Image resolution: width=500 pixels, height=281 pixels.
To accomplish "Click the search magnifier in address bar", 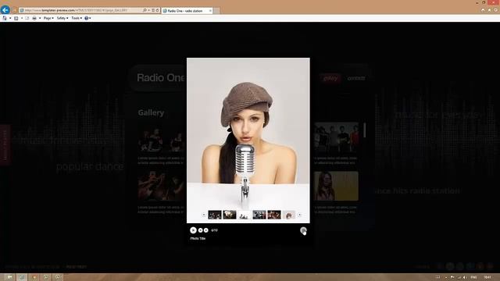I will point(145,10).
